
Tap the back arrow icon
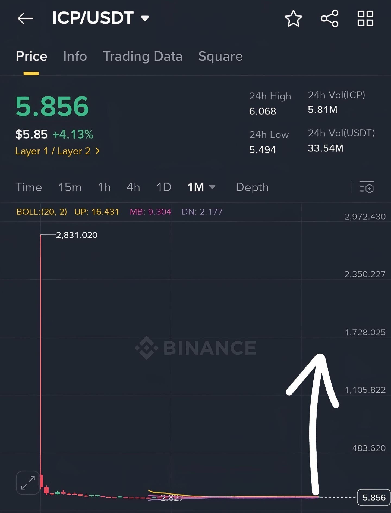(25, 18)
